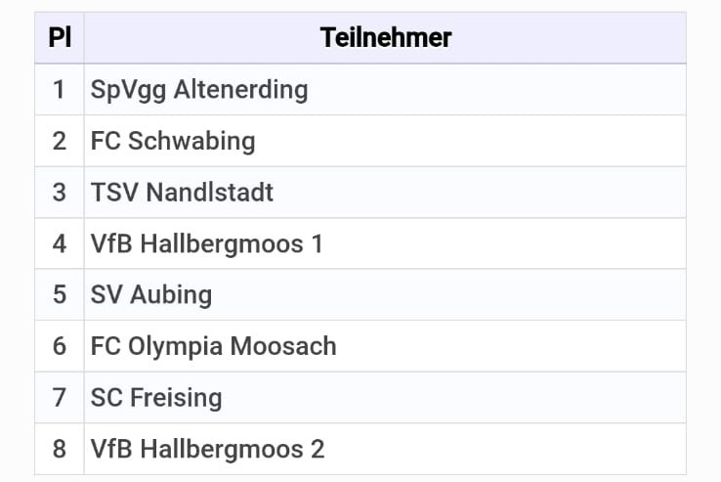721x482 pixels.
Task: Select SpVgg Altenerding team name
Action: [x=199, y=90]
